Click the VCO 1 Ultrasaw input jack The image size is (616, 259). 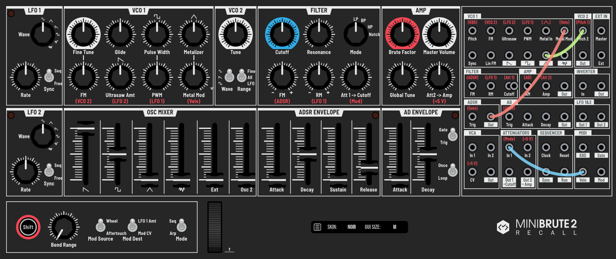(x=509, y=31)
